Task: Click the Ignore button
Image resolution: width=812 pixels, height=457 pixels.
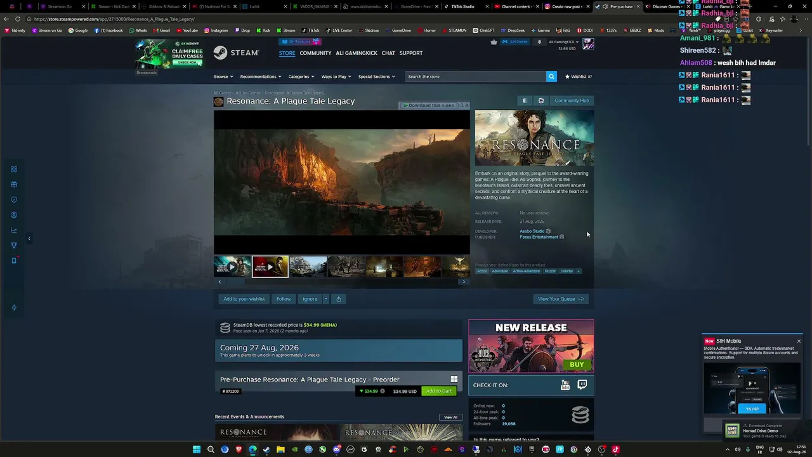Action: point(310,299)
